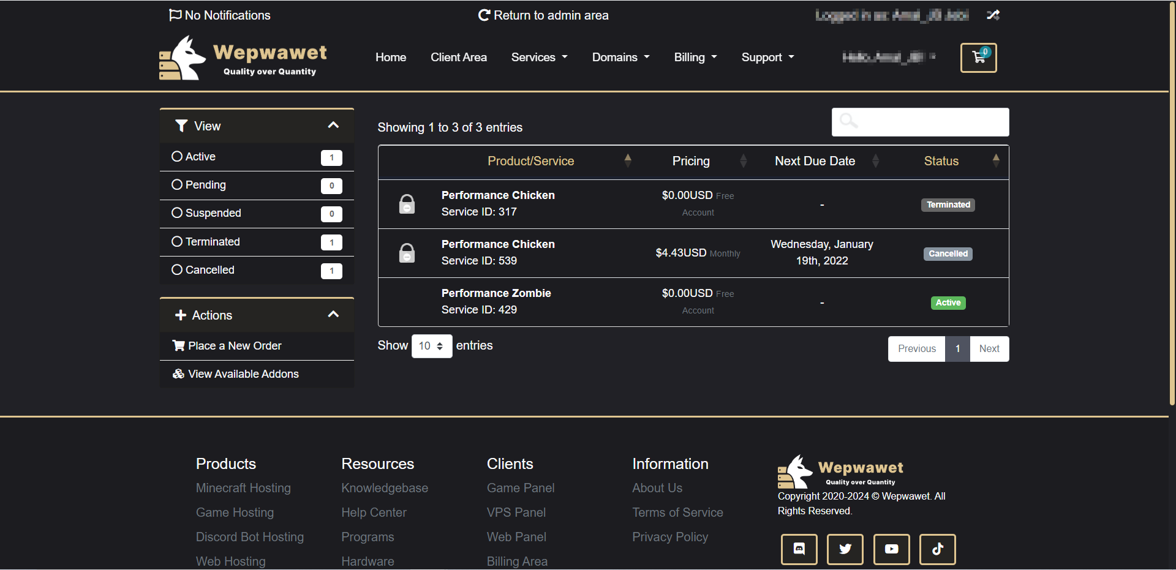Sort table by Product/Service column arrows
1176x570 pixels.
628,160
